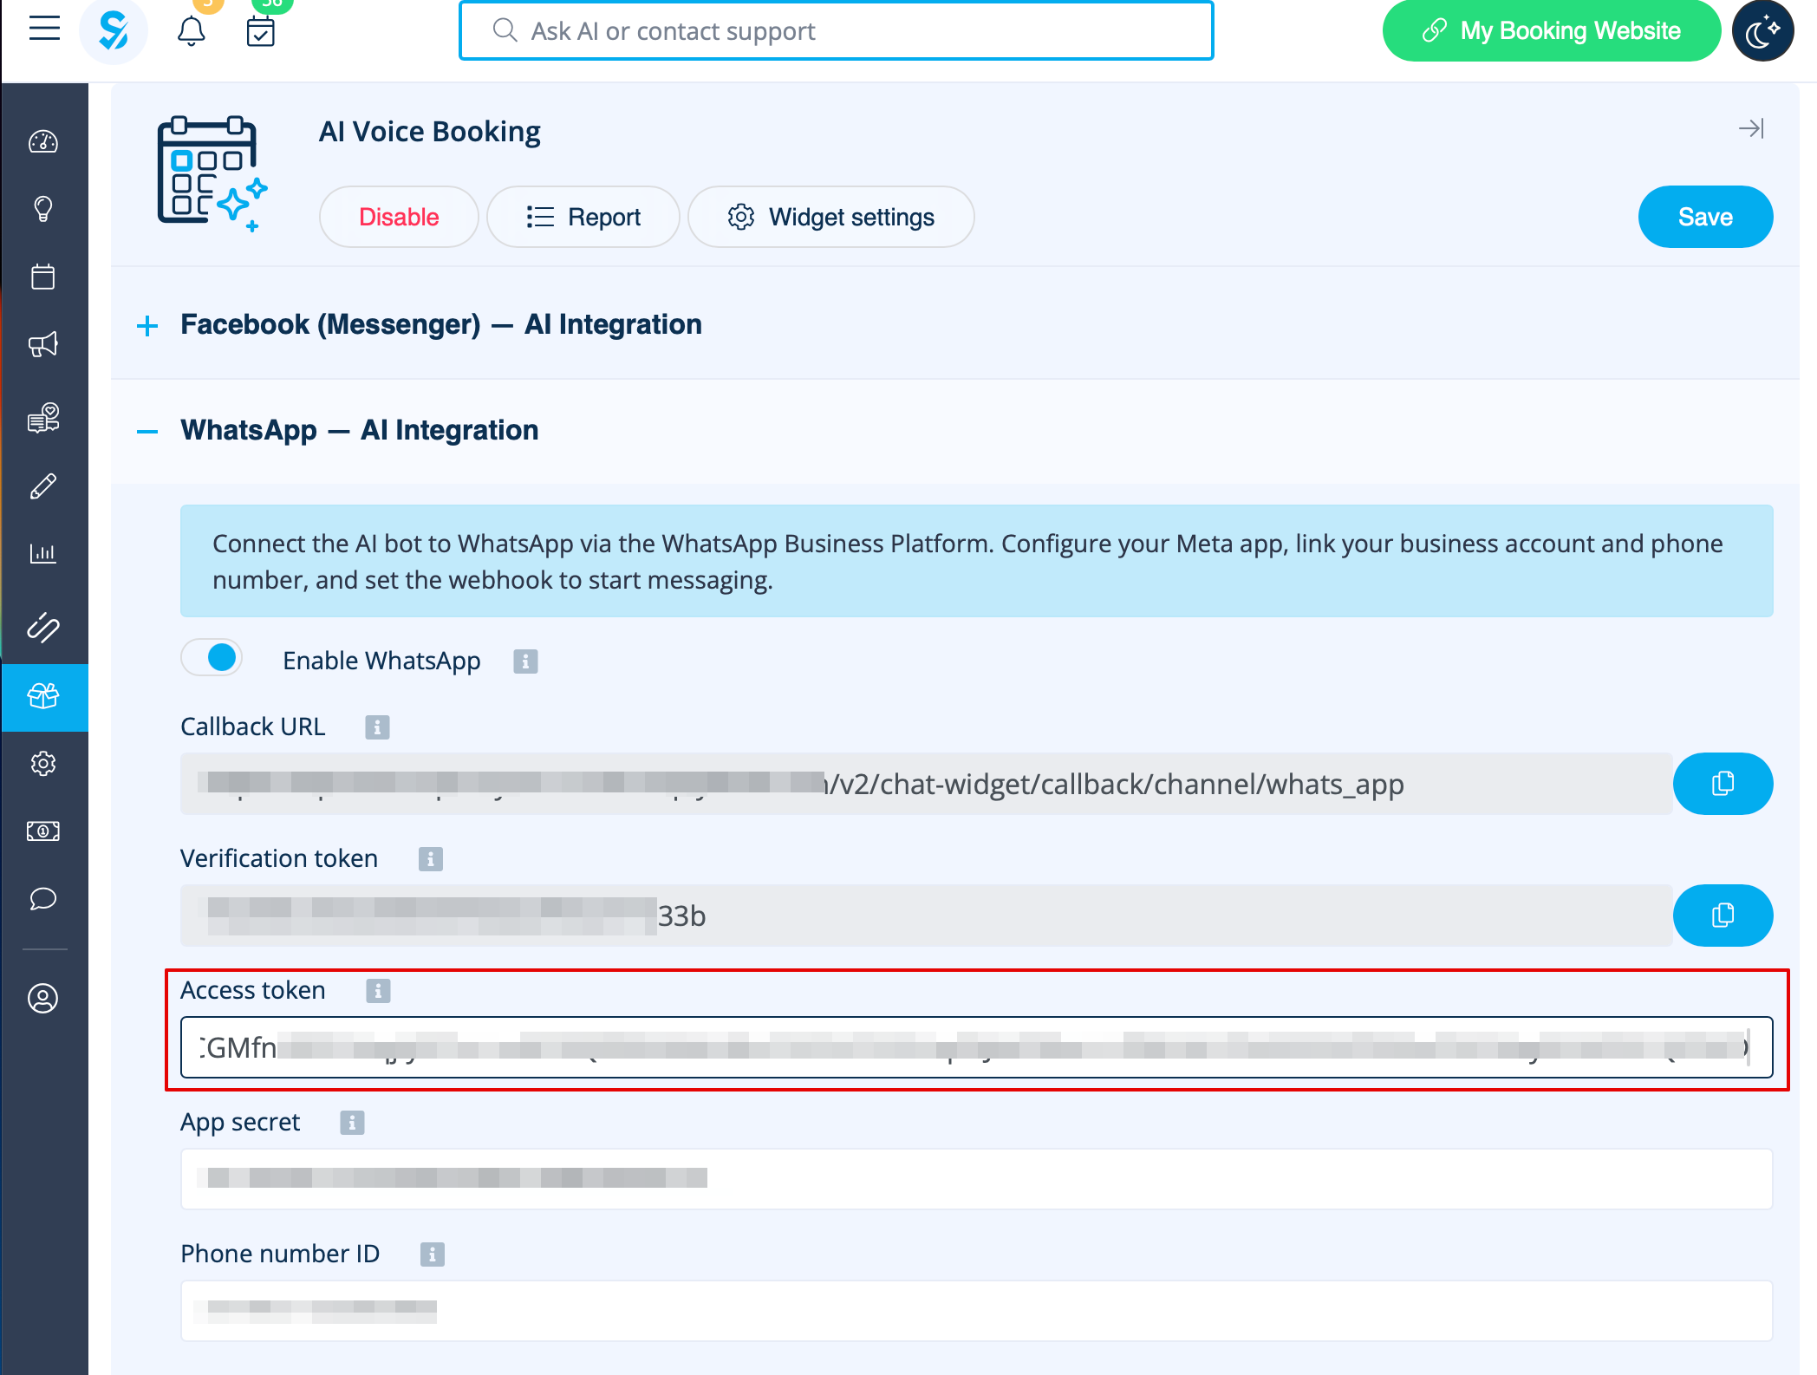Click the Save button

point(1704,217)
